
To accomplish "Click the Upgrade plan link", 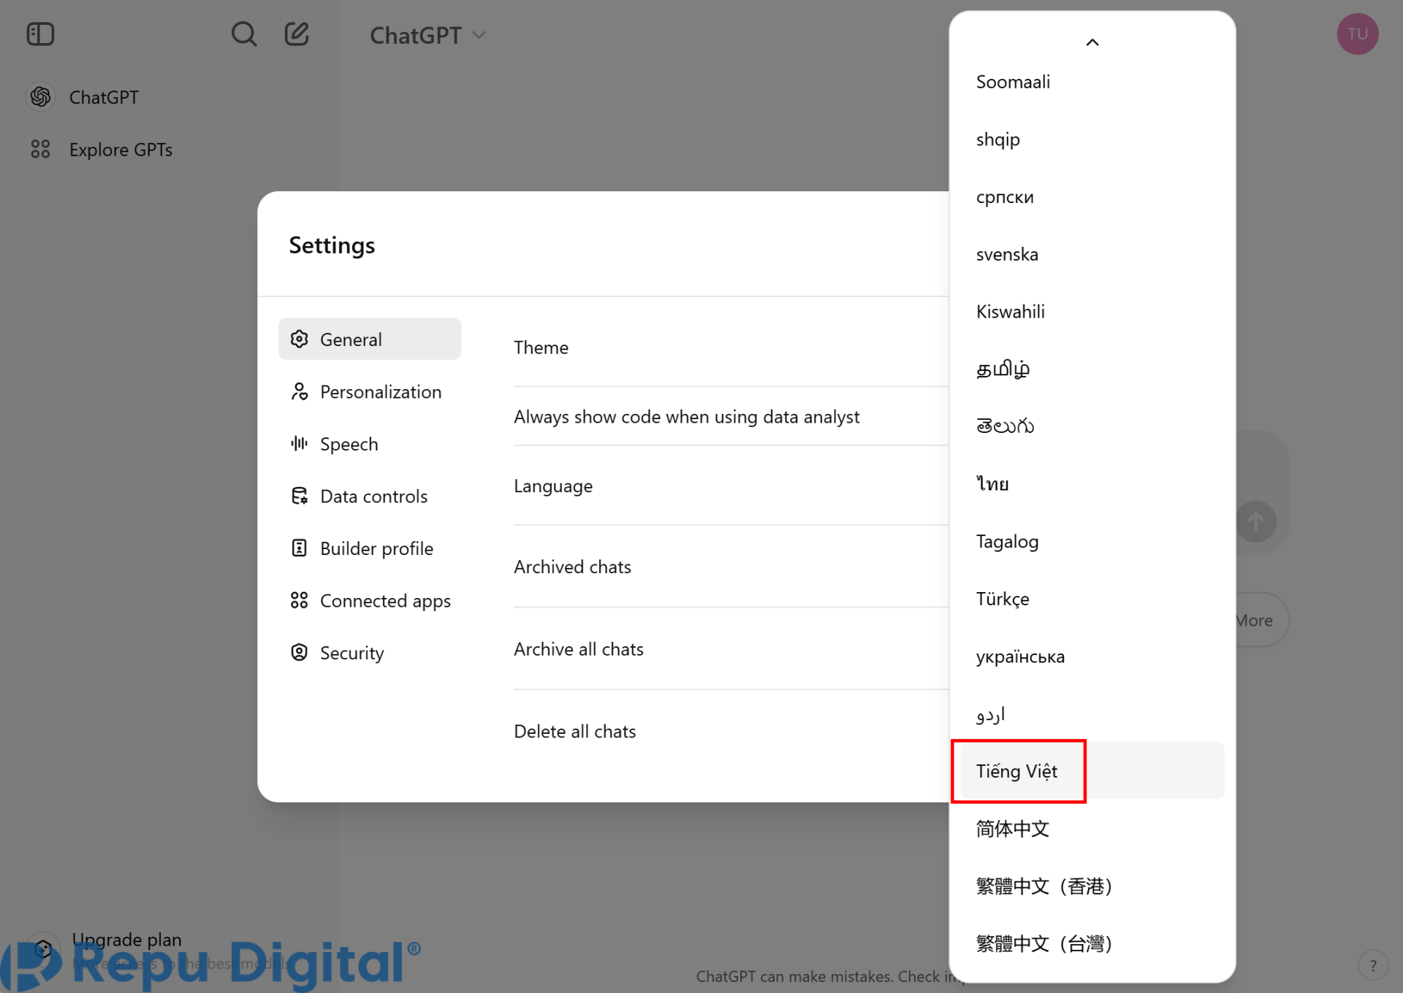I will (x=126, y=940).
